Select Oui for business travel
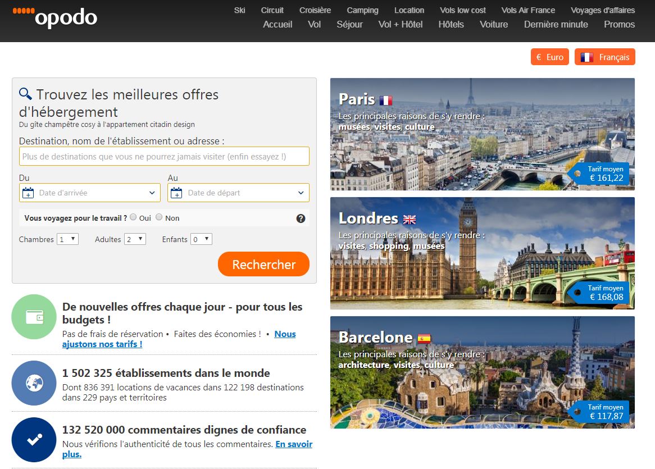The image size is (655, 469). (133, 217)
